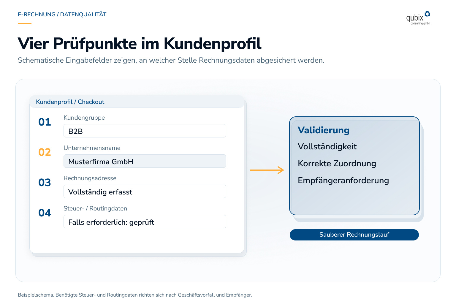Click the orange step number 02
456x304 pixels.
(45, 152)
